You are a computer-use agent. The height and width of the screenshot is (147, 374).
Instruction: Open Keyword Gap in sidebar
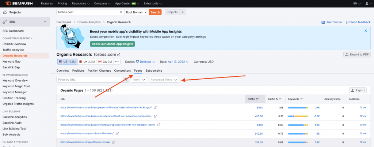click(x=11, y=61)
